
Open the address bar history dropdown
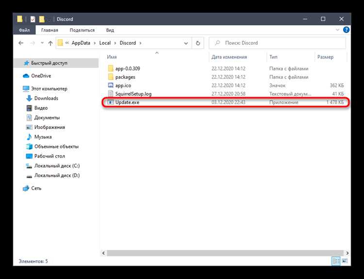pyautogui.click(x=186, y=43)
